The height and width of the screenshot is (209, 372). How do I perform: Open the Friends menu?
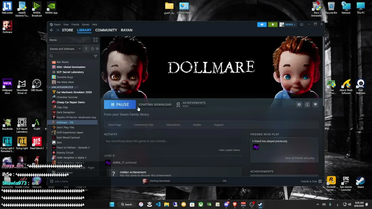[x=75, y=25]
